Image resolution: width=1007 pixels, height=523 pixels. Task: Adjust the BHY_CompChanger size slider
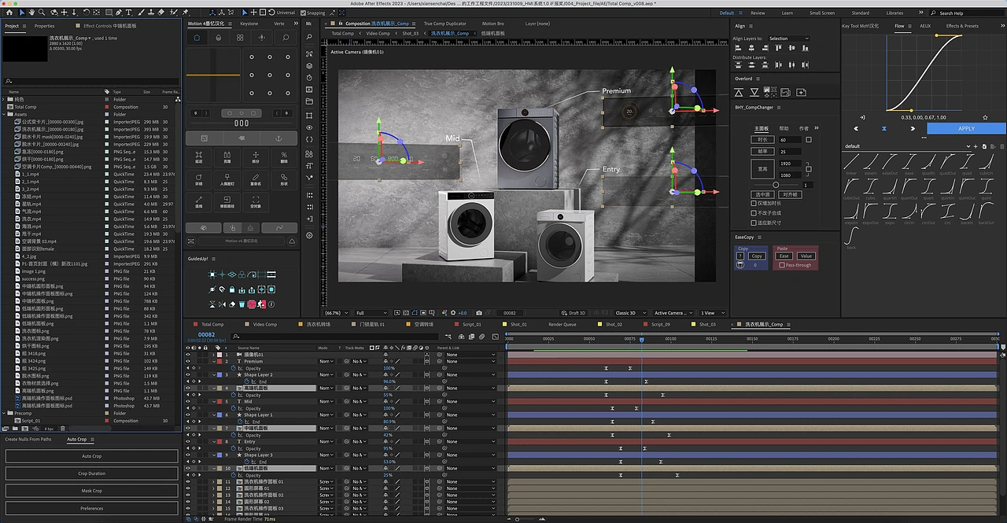776,185
